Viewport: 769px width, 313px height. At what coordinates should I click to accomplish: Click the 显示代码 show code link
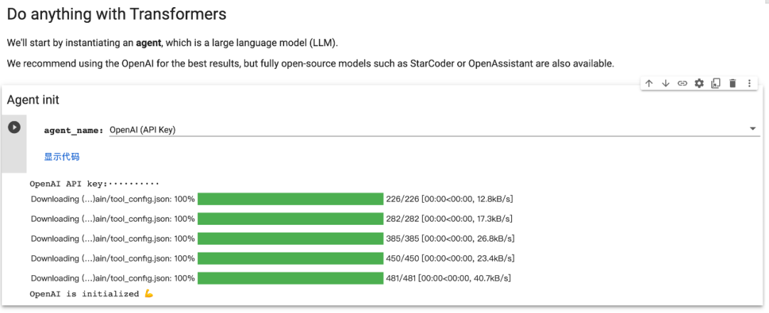[x=62, y=156]
